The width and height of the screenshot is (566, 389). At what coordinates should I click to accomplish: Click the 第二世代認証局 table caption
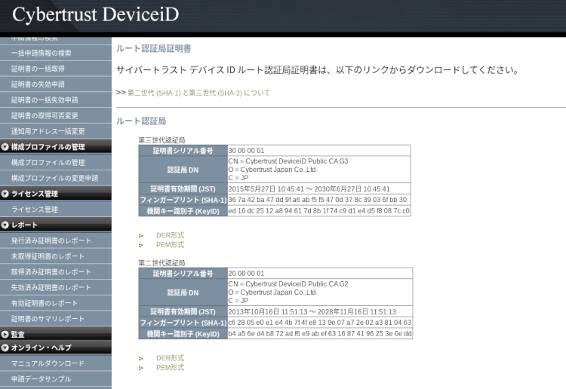[161, 263]
